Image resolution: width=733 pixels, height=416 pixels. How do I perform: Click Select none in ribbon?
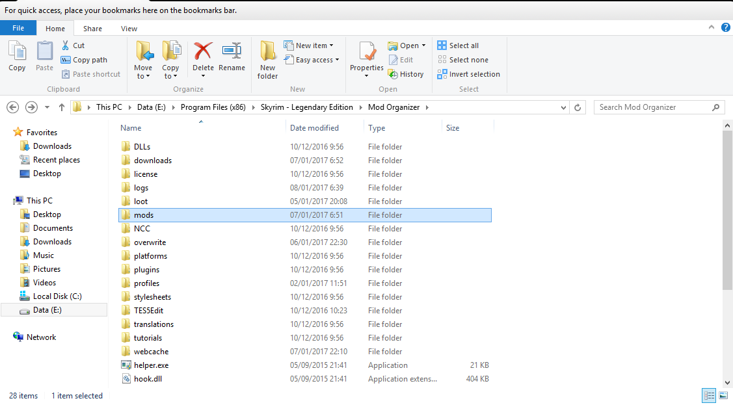click(463, 60)
